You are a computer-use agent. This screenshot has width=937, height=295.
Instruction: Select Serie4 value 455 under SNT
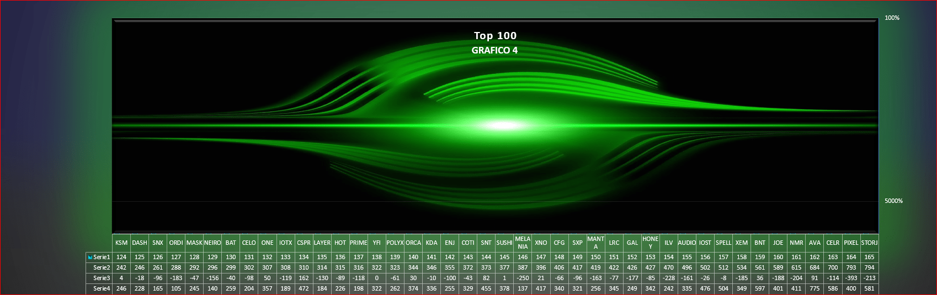(x=486, y=288)
